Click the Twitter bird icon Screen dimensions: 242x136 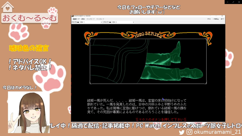pos(182,132)
